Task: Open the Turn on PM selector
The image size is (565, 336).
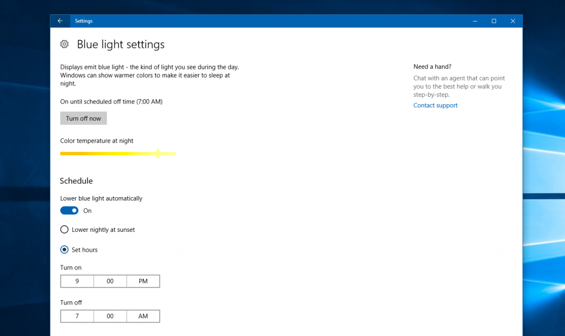Action: pos(143,281)
